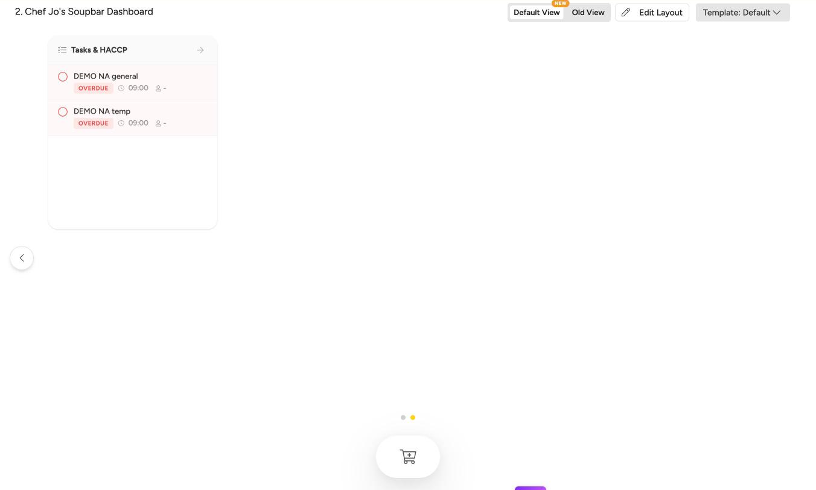
Task: Click pencil icon in Edit Layout
Action: [x=626, y=13]
